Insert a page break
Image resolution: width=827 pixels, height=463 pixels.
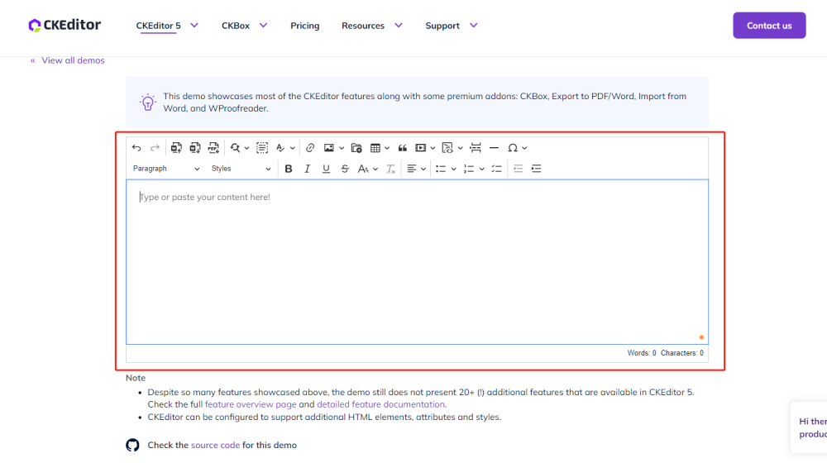[x=476, y=148]
